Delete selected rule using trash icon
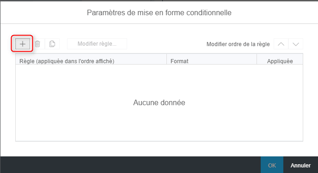This screenshot has height=173, width=318. click(37, 44)
